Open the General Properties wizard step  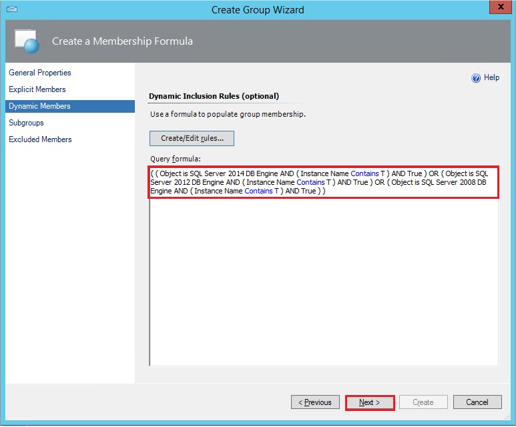(40, 73)
